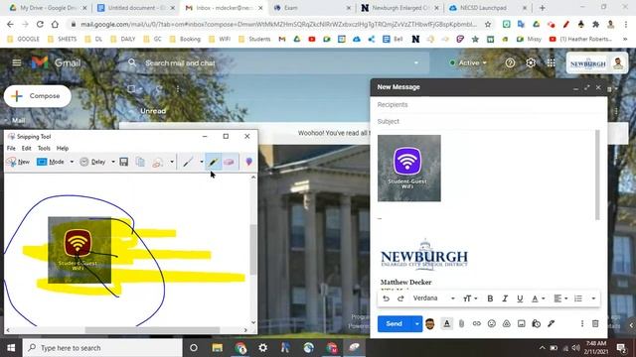Screen dimensions: 636x357
Task: Open the Mode button in Snipping Tool
Action: point(51,162)
